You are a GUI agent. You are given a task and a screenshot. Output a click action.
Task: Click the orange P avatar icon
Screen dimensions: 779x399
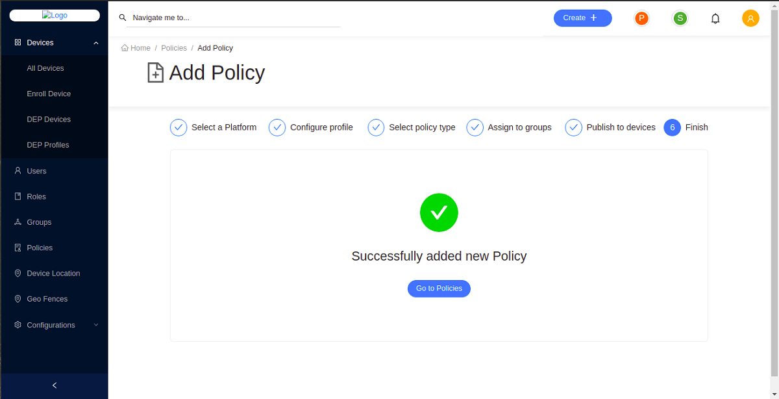click(641, 18)
